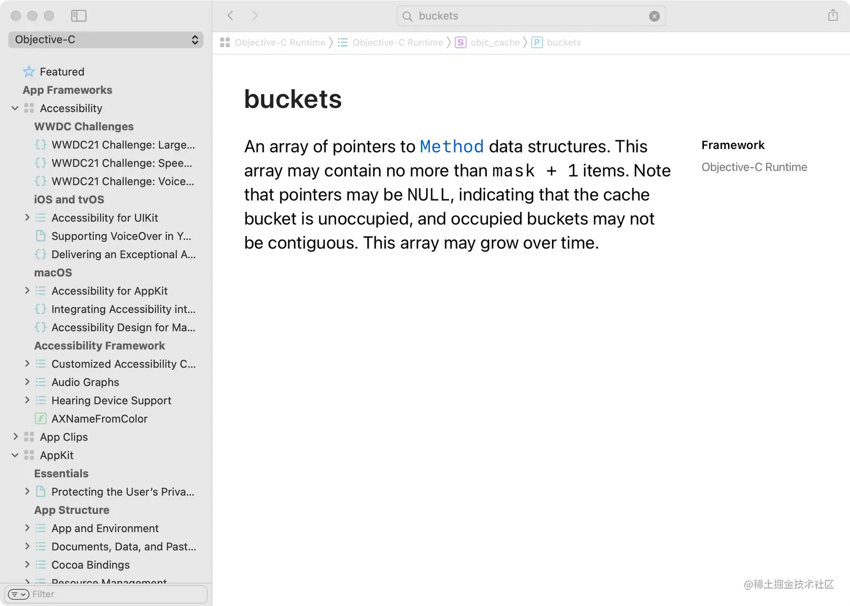The height and width of the screenshot is (606, 850).
Task: Clear the buckets search text
Action: (654, 16)
